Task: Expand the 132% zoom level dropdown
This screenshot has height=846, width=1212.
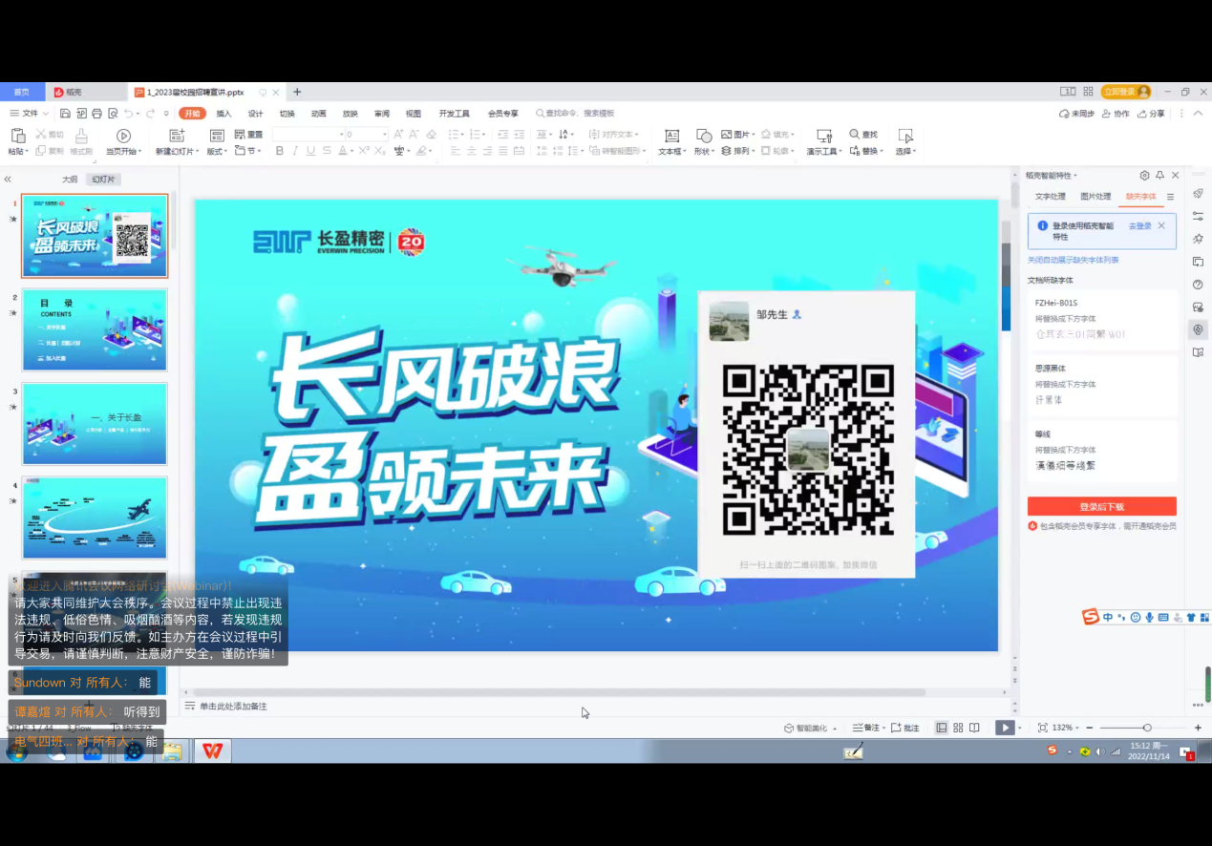Action: coord(1063,728)
